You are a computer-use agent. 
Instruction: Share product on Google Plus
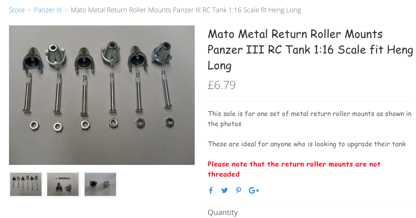coord(253,190)
